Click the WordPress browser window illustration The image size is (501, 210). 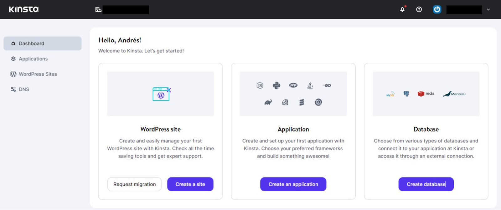coord(162,94)
